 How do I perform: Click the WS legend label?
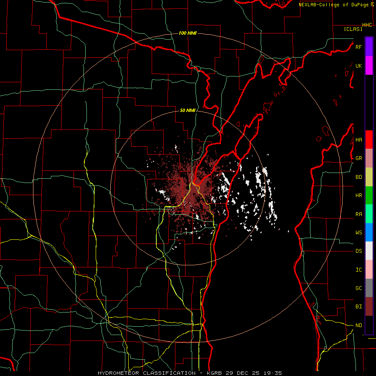(x=358, y=233)
